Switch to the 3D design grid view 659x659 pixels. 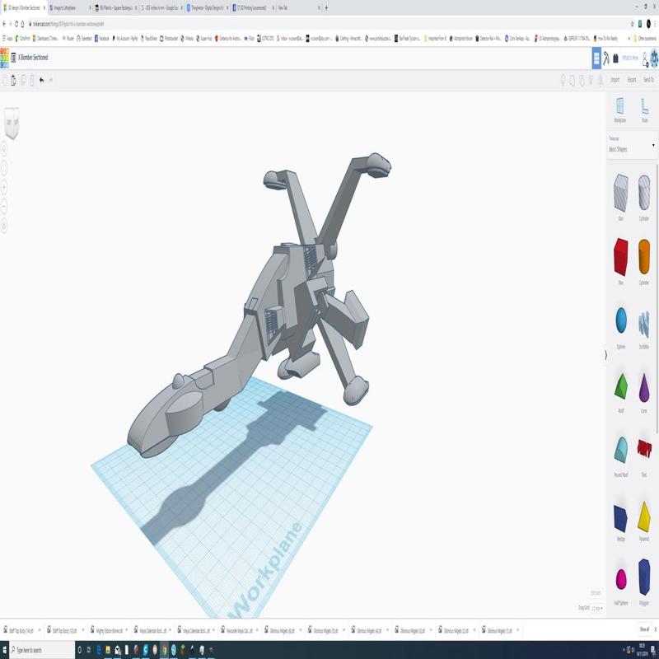pos(596,58)
